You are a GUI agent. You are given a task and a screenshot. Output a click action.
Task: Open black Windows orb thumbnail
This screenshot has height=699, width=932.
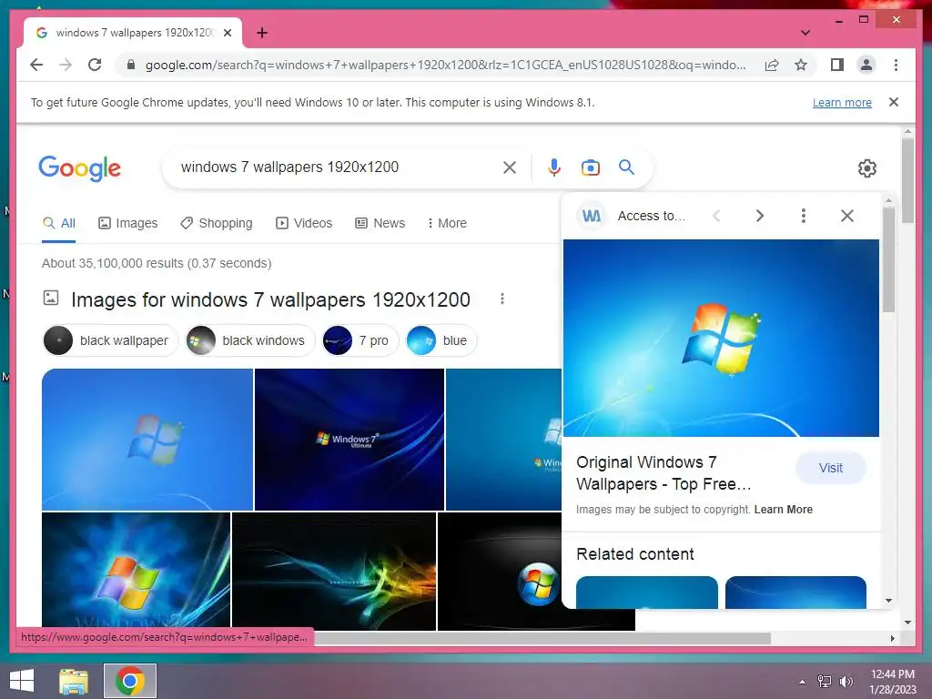(x=500, y=571)
